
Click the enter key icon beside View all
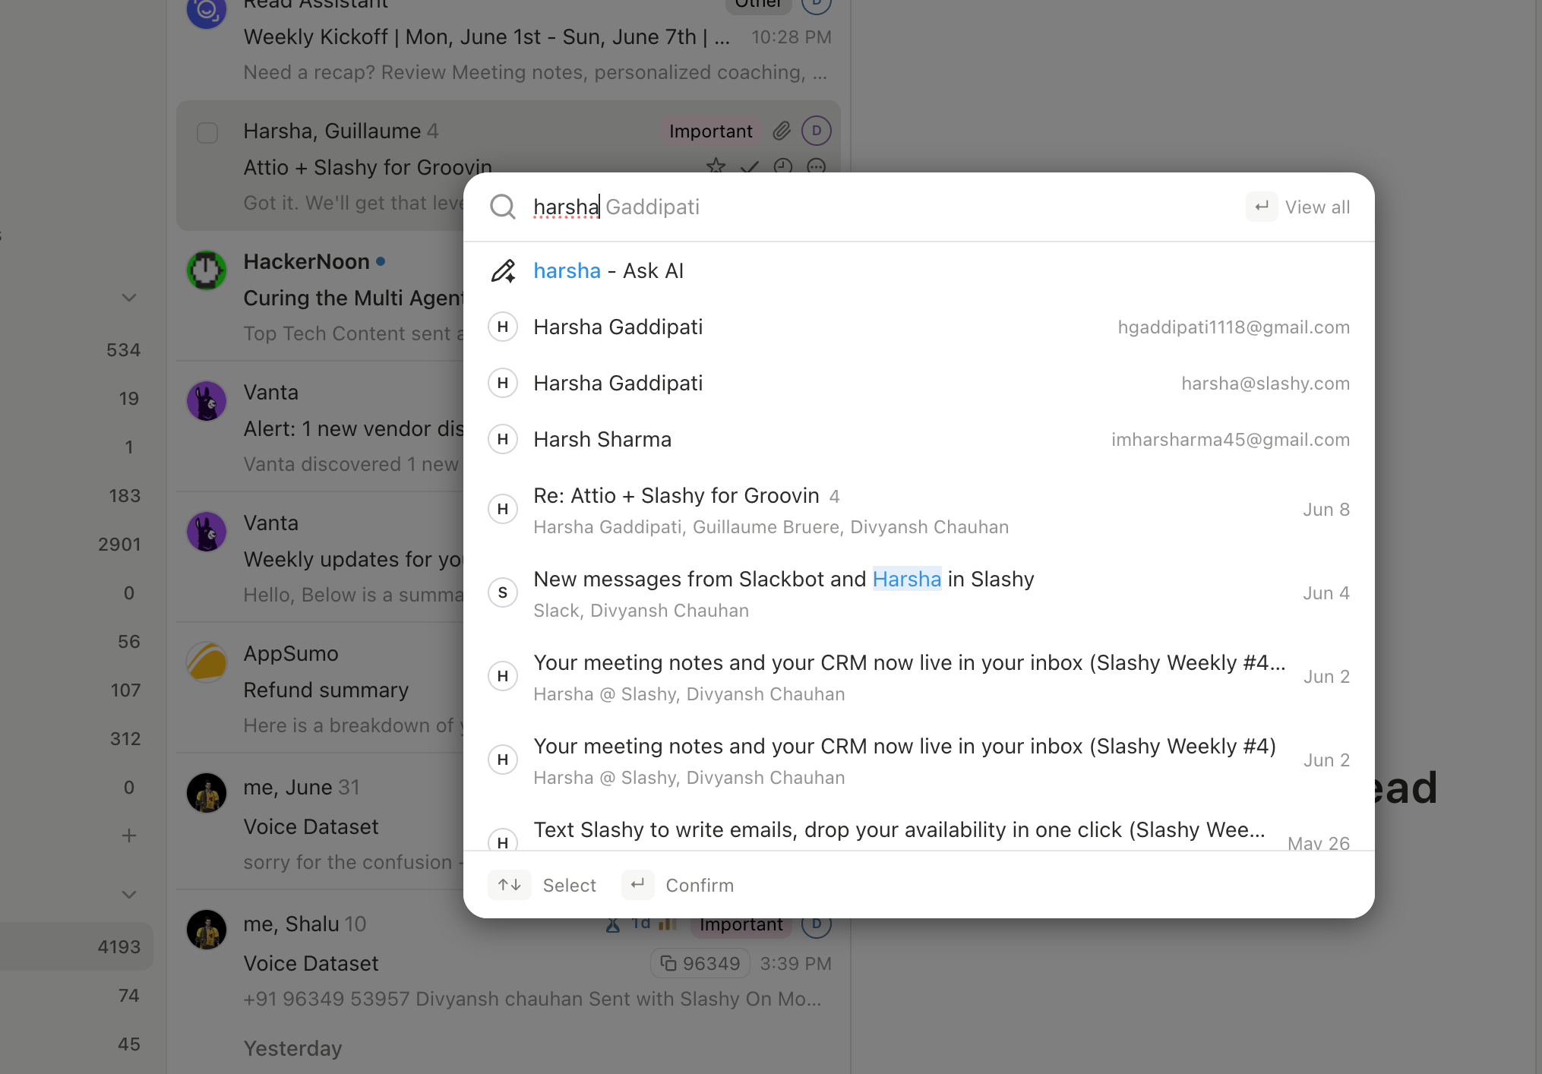(1262, 207)
